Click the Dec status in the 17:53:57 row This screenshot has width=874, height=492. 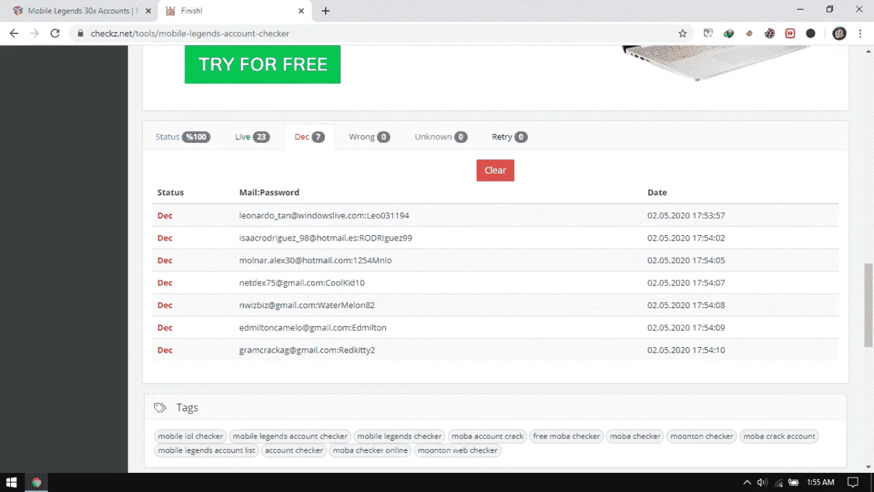(165, 215)
